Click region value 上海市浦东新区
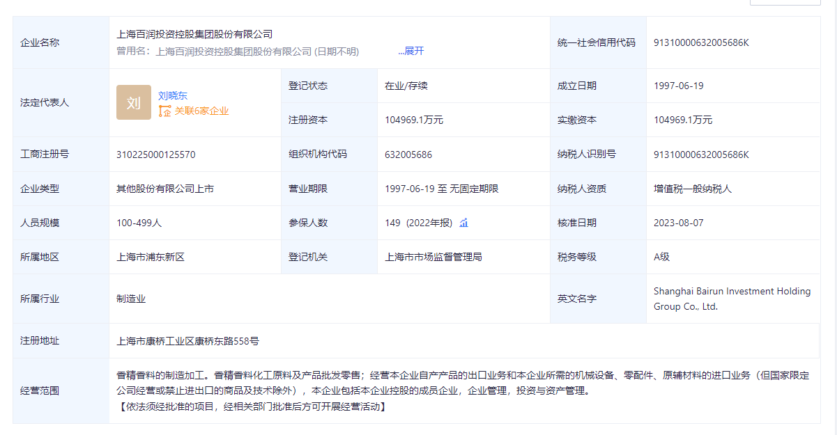Image resolution: width=837 pixels, height=435 pixels. tap(151, 257)
